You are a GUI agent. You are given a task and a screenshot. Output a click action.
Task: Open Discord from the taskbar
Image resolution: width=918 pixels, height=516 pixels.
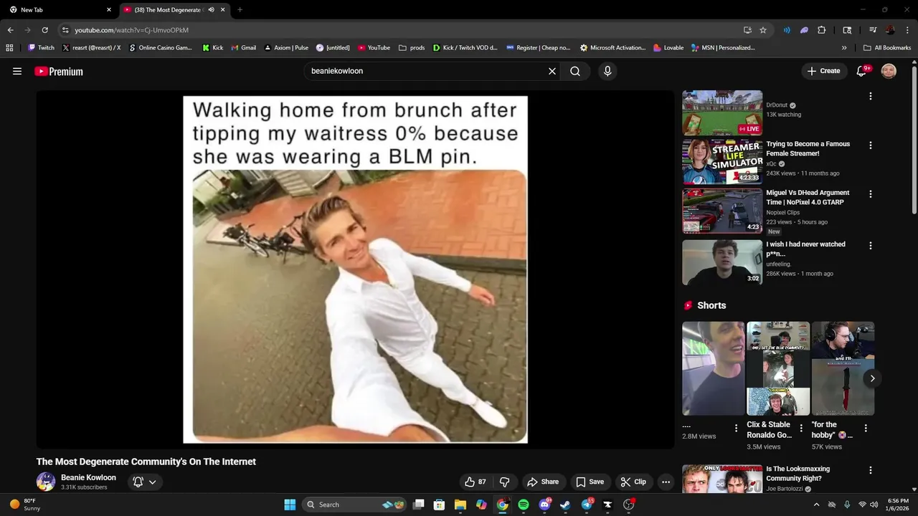544,505
